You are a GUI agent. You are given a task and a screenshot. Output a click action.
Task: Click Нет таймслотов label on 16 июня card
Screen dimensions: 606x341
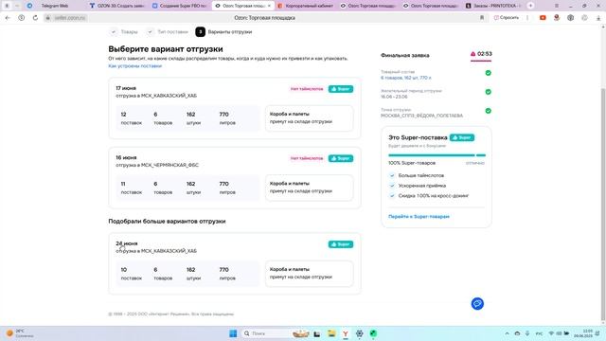(307, 158)
